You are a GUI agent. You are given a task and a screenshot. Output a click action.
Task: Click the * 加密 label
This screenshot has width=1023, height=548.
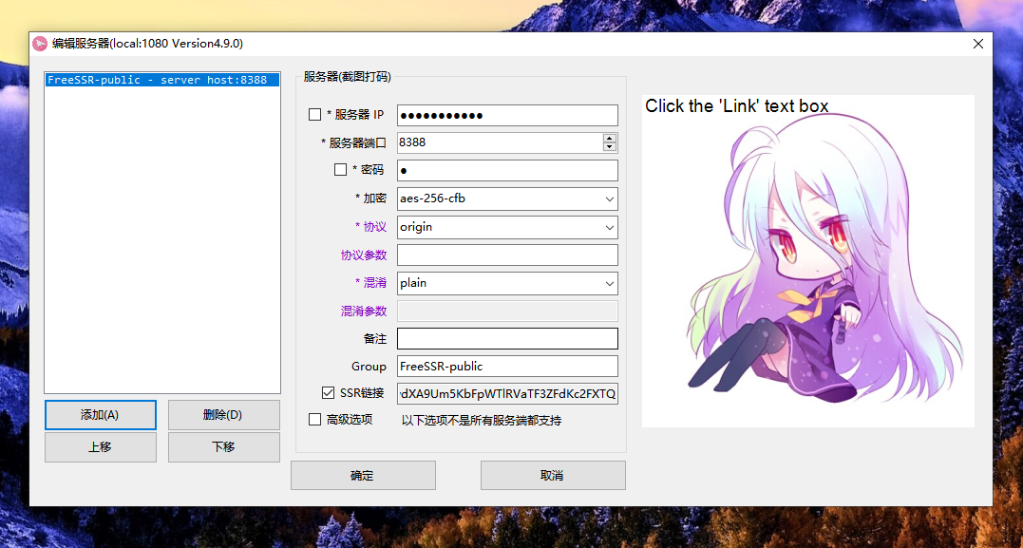click(x=370, y=198)
